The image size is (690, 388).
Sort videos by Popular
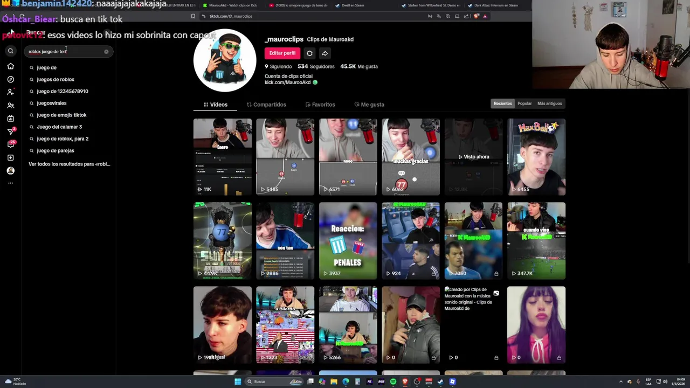point(525,103)
